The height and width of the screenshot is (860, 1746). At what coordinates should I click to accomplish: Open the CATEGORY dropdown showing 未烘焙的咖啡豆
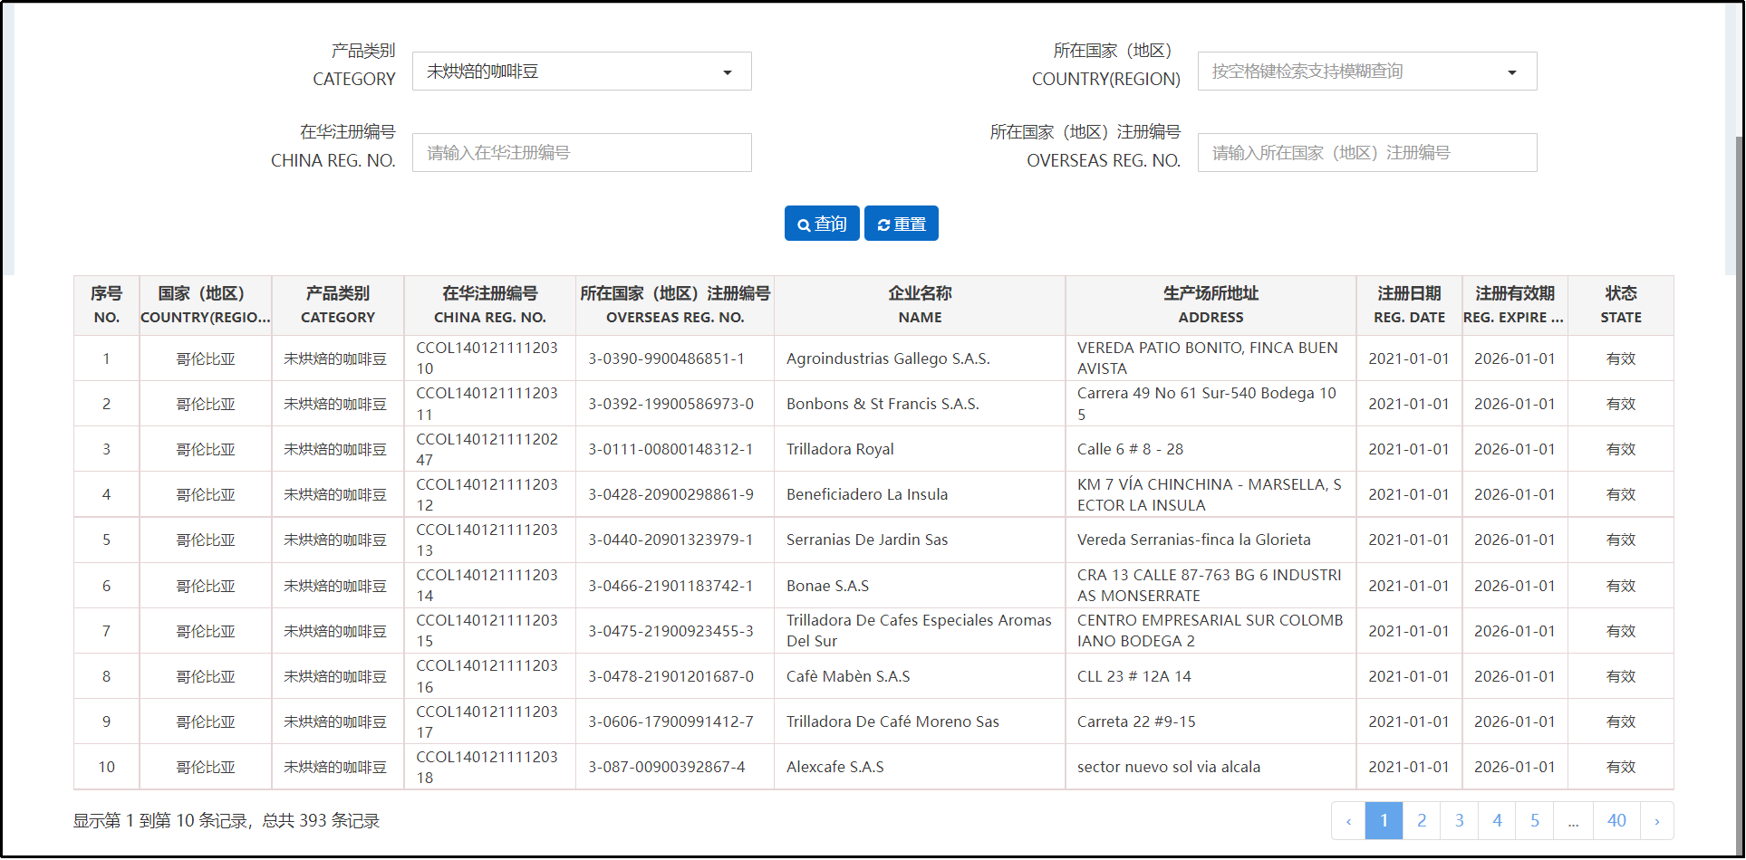pos(582,72)
